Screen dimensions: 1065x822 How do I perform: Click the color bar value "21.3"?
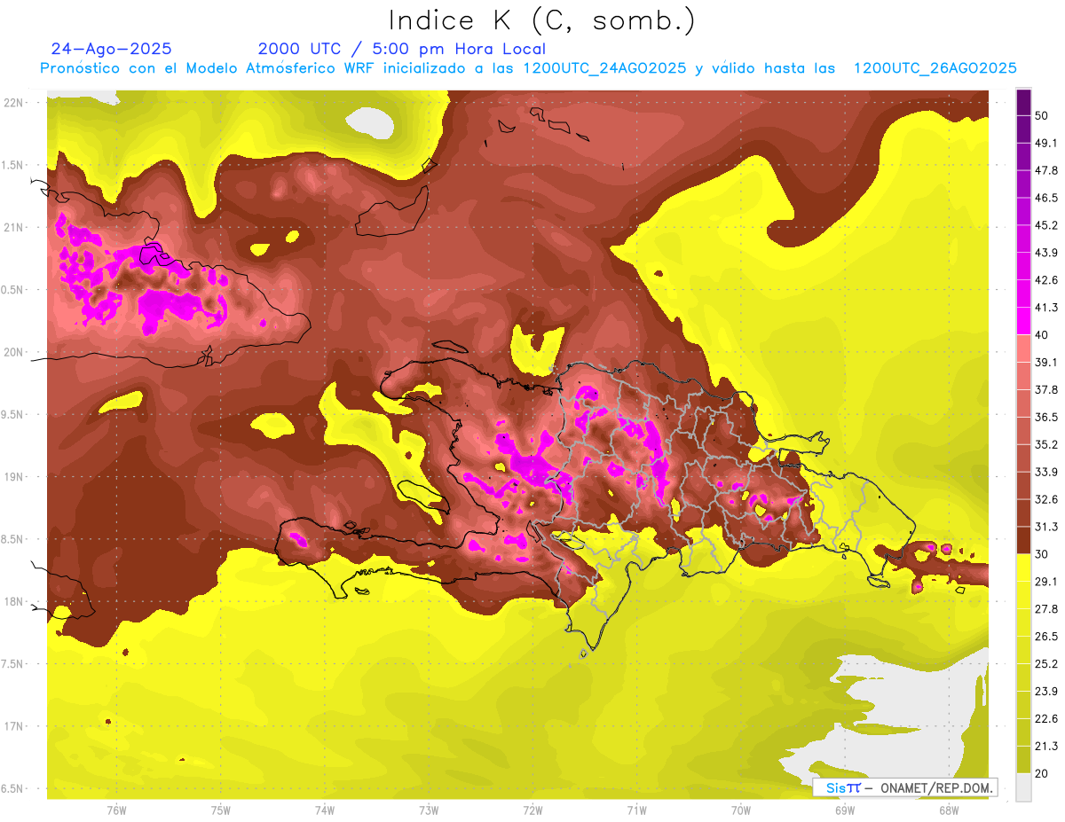[1046, 747]
